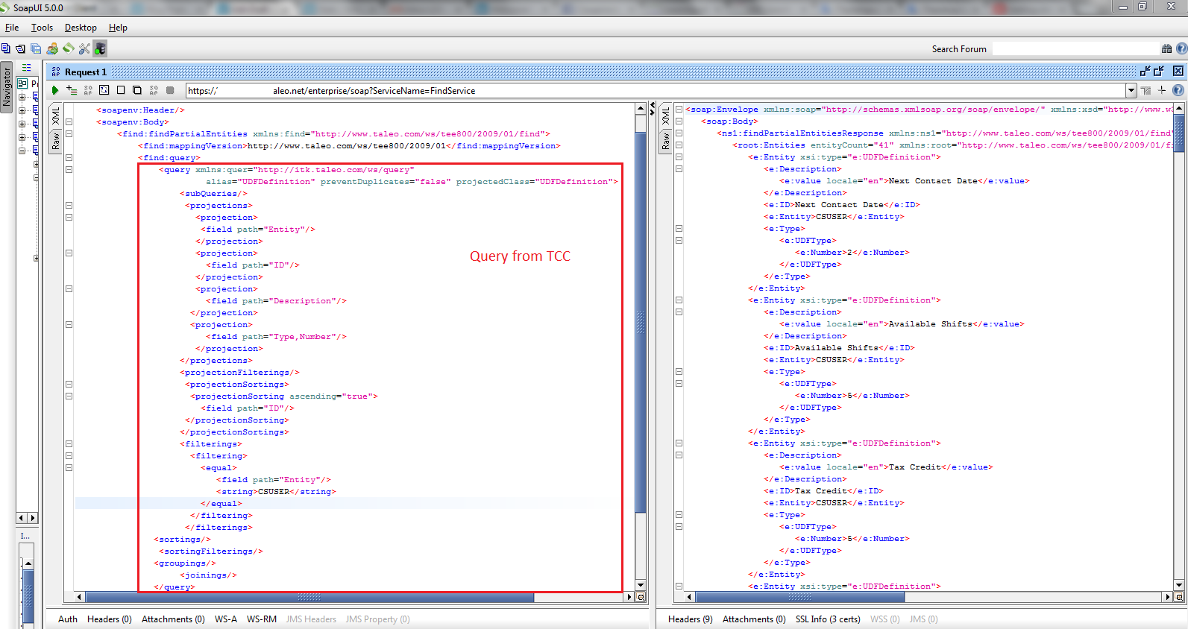Click the binoculars search forum icon
Viewport: 1188px width, 629px height.
pyautogui.click(x=1166, y=49)
